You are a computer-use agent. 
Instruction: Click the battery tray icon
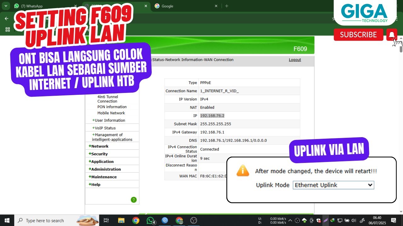pos(347,220)
